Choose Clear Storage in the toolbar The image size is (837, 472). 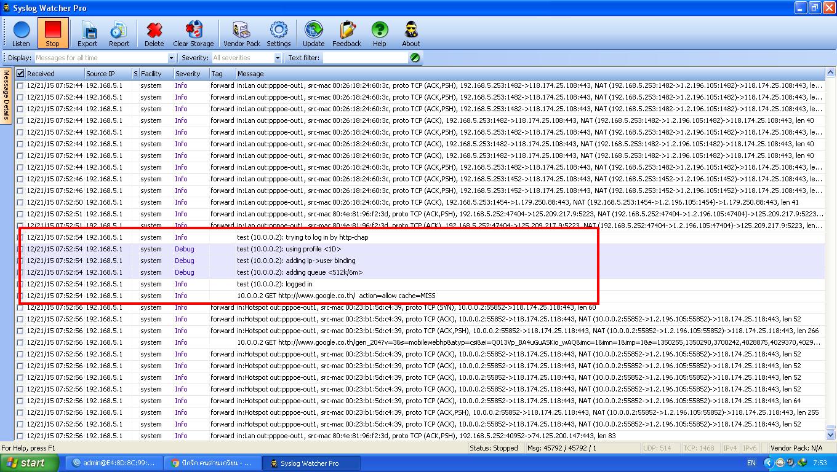(x=193, y=33)
